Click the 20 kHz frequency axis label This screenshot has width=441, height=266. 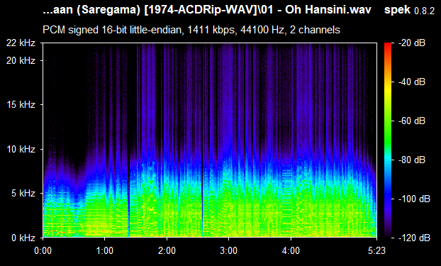click(21, 60)
